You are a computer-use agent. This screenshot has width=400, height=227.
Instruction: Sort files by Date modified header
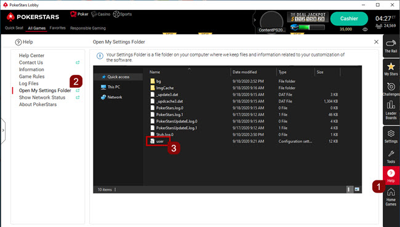(x=245, y=72)
